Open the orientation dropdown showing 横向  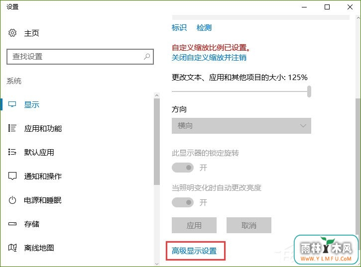point(241,126)
